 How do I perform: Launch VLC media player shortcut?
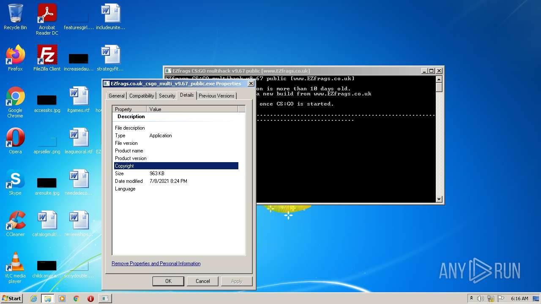pos(15,268)
